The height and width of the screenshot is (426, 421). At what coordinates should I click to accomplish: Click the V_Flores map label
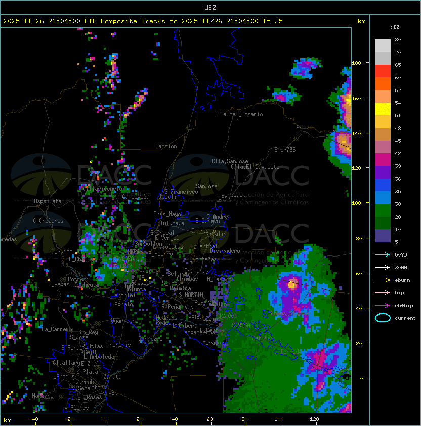pos(76,408)
